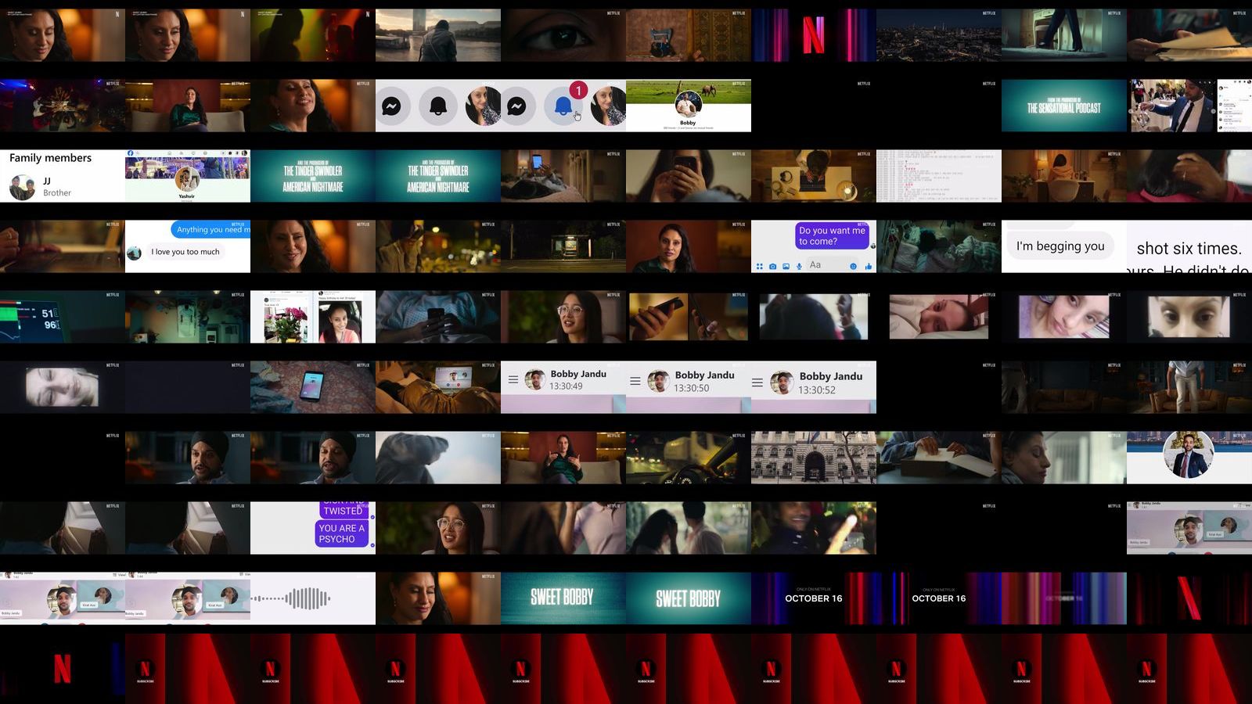
Task: Click the red notification badge showing 1
Action: click(x=578, y=91)
